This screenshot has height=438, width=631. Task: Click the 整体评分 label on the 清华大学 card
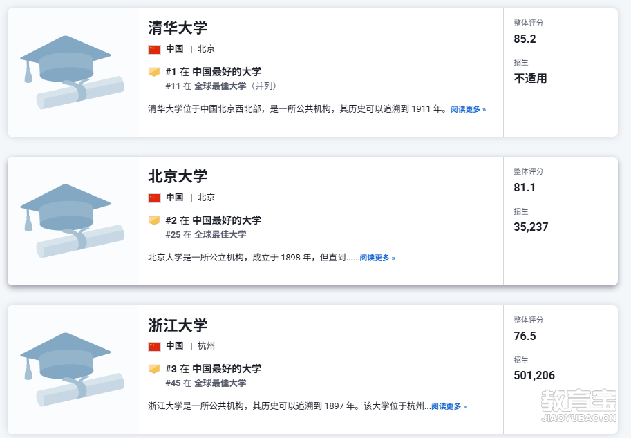pos(529,23)
